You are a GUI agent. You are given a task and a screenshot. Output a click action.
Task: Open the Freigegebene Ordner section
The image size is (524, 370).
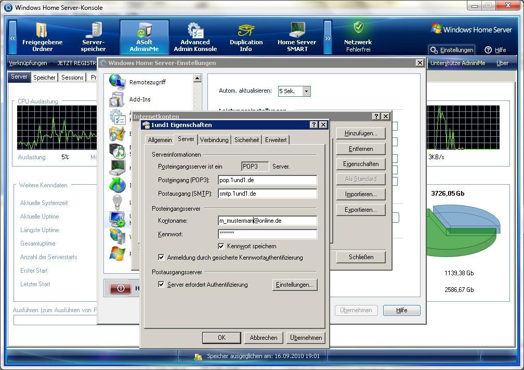(x=43, y=37)
